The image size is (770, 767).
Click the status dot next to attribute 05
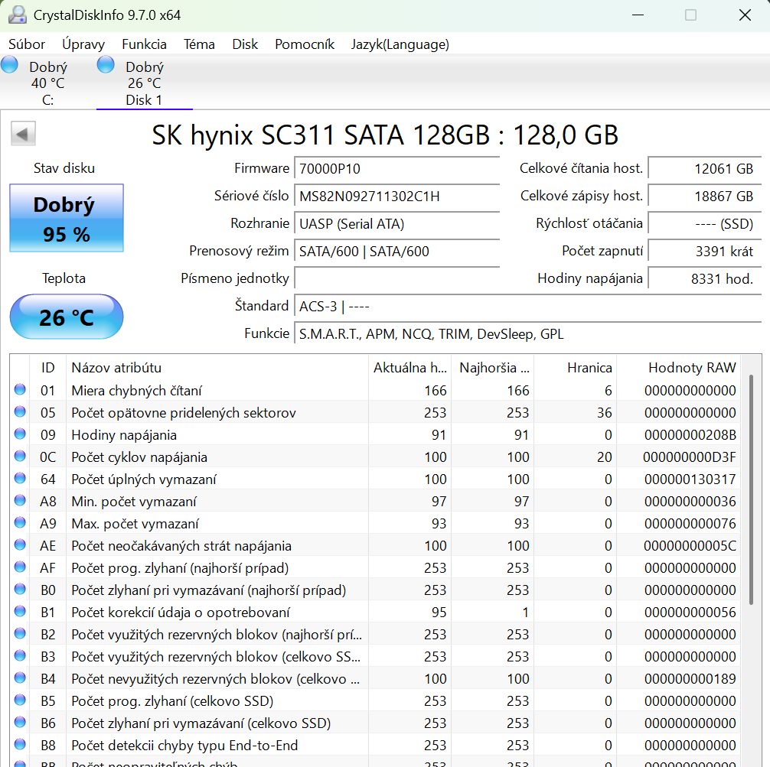pyautogui.click(x=19, y=412)
